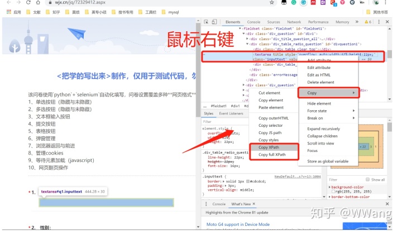Select Copy XPath from the submenu
Viewport: 402px width, 232px height.
(x=274, y=147)
